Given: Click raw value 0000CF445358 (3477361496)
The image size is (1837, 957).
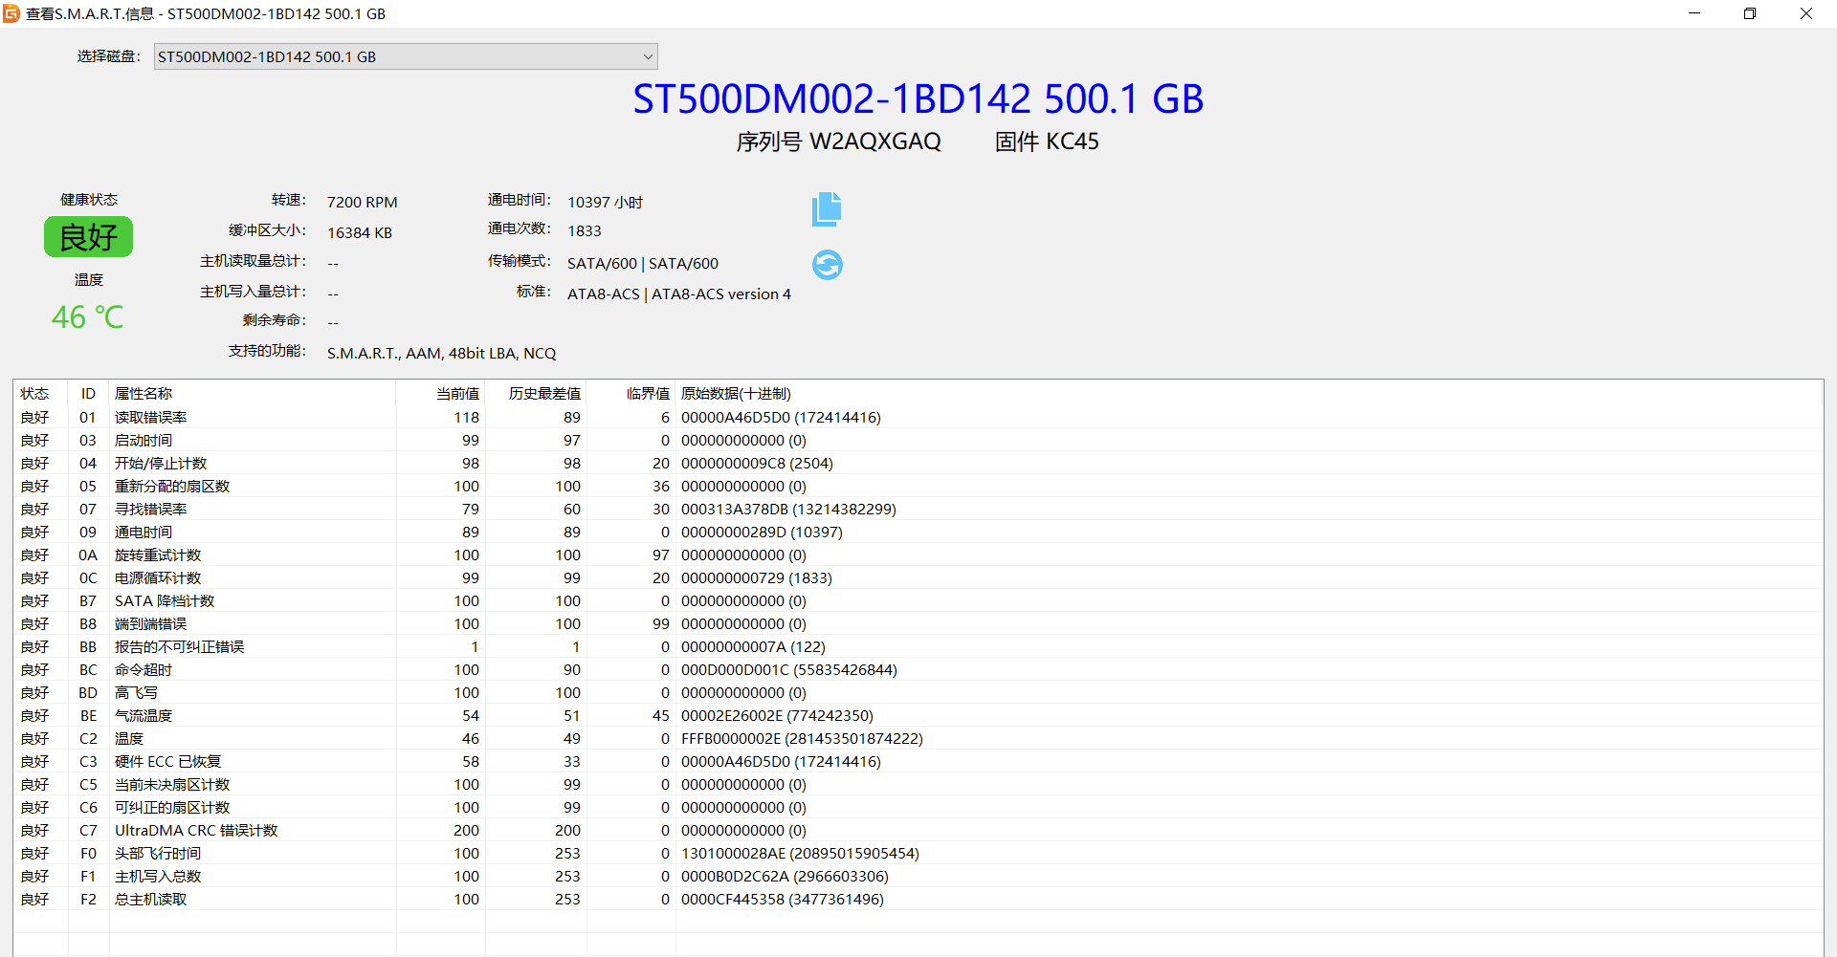Looking at the screenshot, I should pos(783,900).
